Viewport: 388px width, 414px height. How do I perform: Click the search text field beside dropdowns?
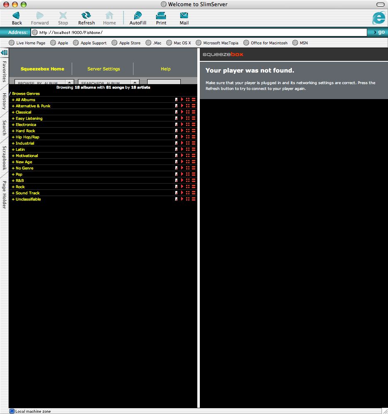click(164, 82)
